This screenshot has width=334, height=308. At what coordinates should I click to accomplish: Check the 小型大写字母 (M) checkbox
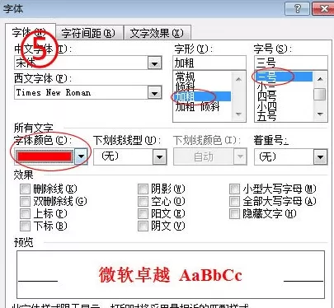point(234,189)
